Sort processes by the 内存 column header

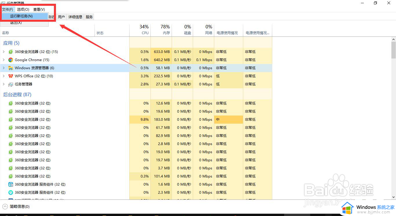coord(161,30)
